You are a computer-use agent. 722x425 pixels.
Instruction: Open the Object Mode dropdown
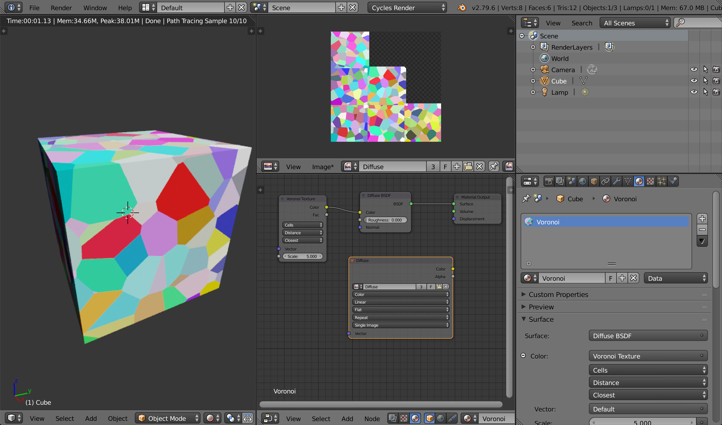pyautogui.click(x=168, y=418)
